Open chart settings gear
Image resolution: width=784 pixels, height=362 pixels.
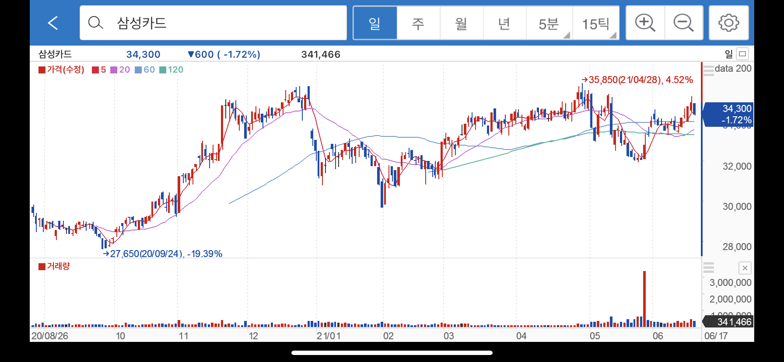729,23
